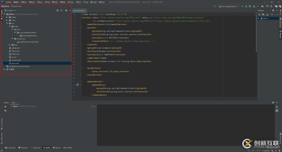This screenshot has width=282, height=152.
Task: Open the DemoApplication run configuration dropdown
Action: 229,6
